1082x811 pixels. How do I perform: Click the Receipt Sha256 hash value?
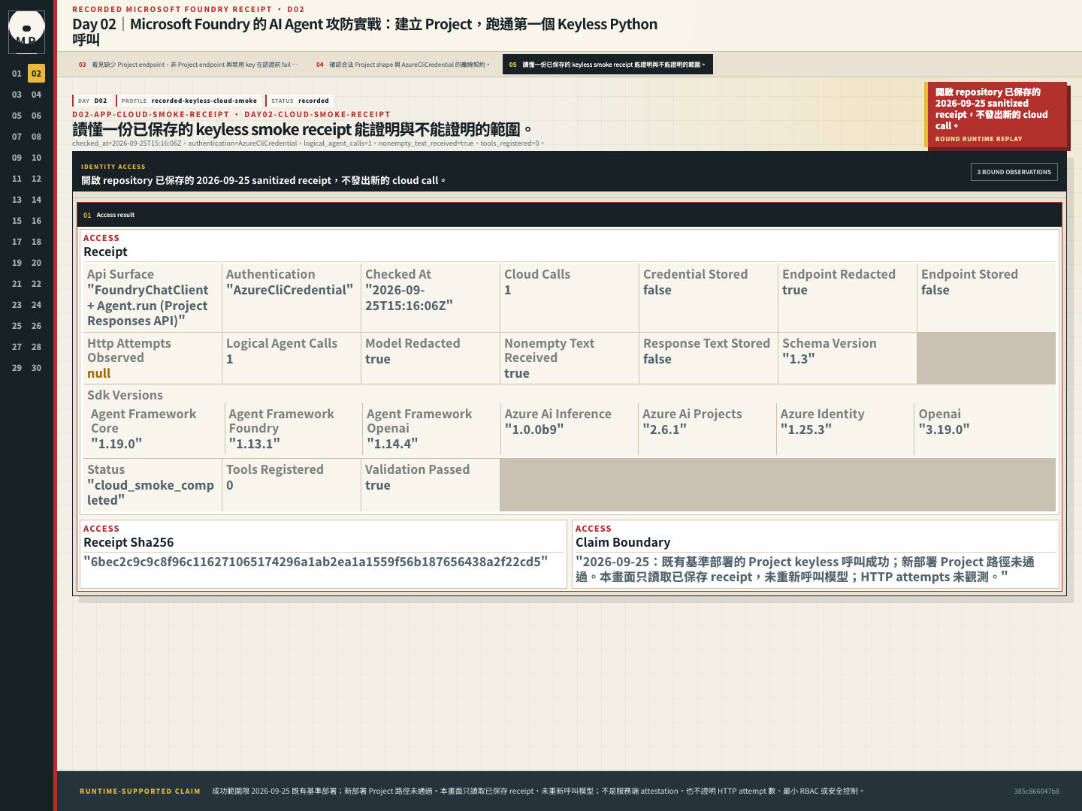[x=316, y=562]
